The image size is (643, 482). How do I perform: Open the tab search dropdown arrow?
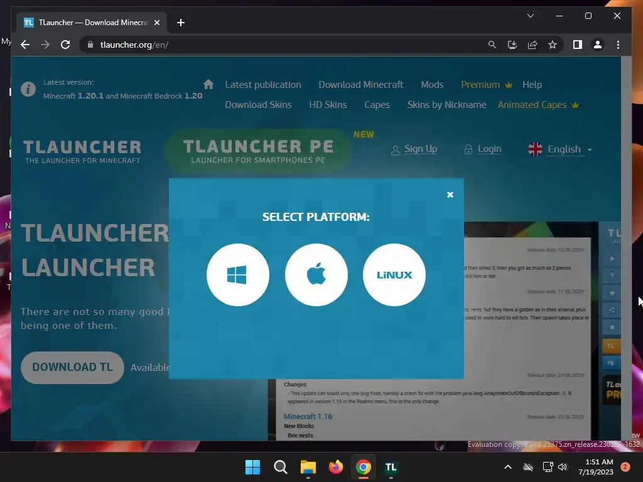(x=530, y=16)
